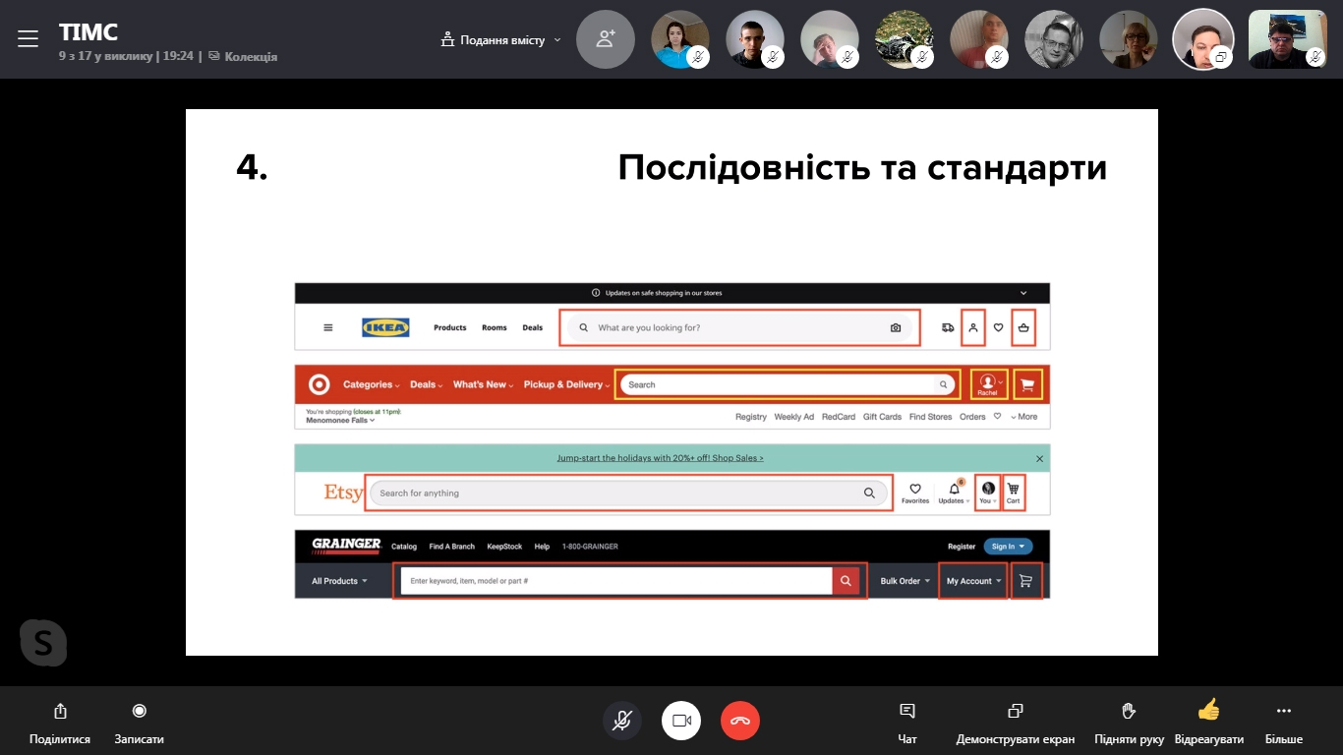Viewport: 1343px width, 755px height.
Task: Click the Target Rachel account icon
Action: [x=988, y=384]
